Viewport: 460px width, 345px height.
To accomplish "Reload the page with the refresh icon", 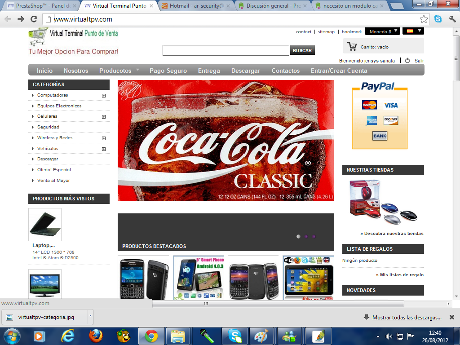I will tap(34, 19).
